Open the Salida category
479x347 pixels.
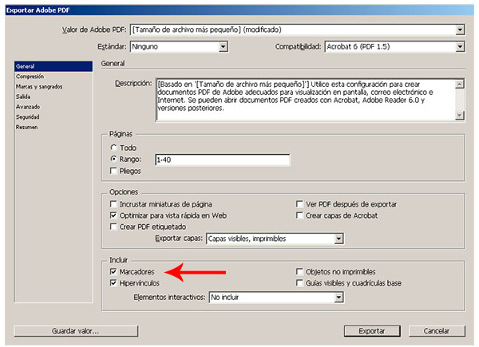coord(53,97)
